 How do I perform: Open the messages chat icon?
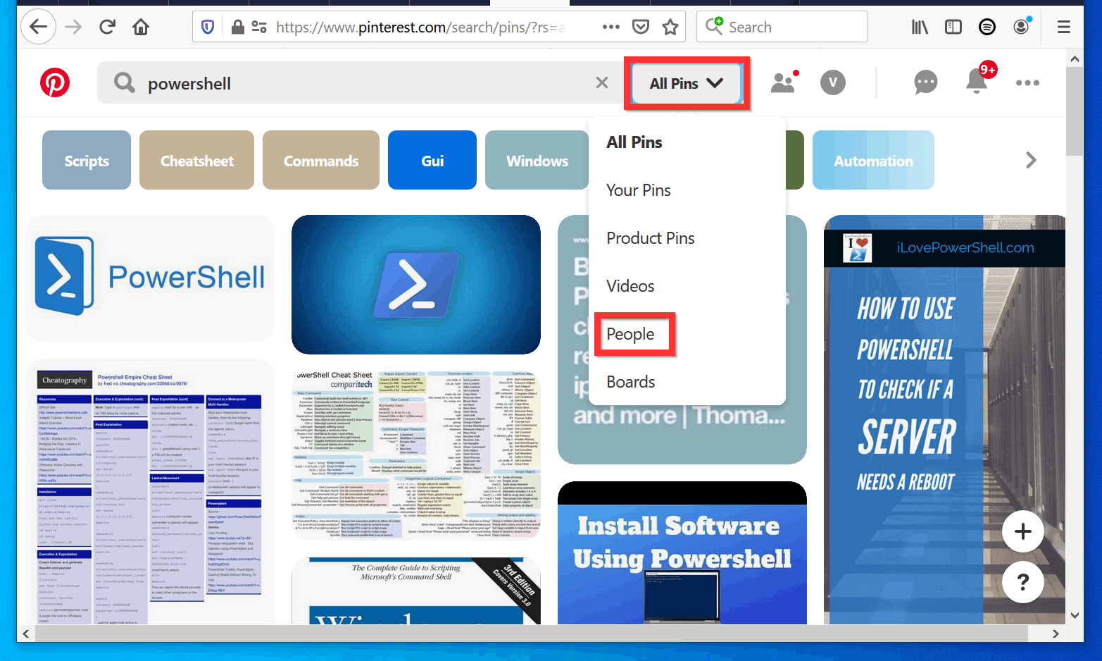[925, 82]
